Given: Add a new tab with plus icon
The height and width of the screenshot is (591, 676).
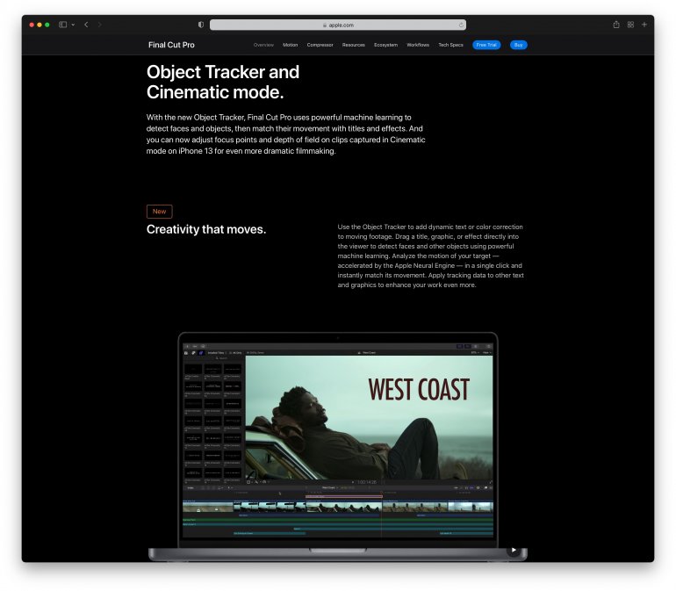Looking at the screenshot, I should pos(644,25).
